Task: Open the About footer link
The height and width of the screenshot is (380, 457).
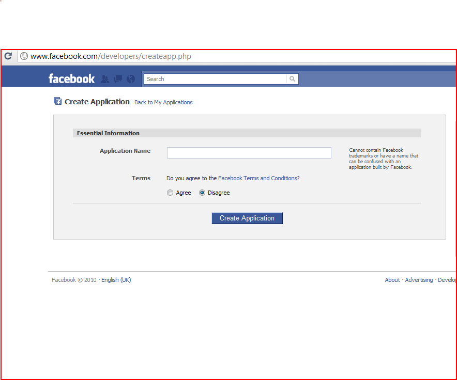Action: point(392,280)
